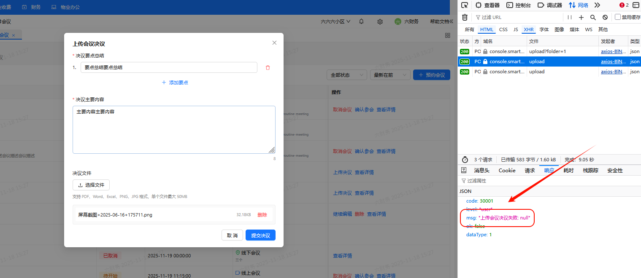Click the 过滤 URL input field
641x278 pixels.
pyautogui.click(x=519, y=17)
